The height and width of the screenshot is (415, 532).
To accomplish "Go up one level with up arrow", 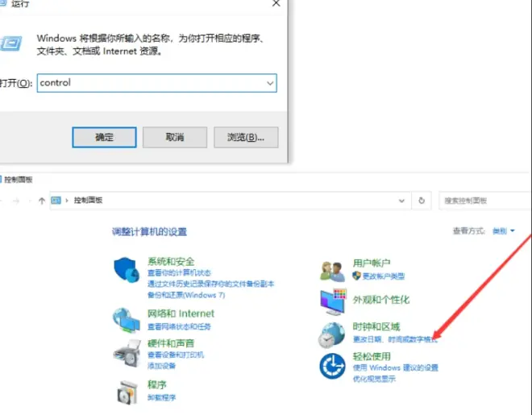I will tap(42, 201).
